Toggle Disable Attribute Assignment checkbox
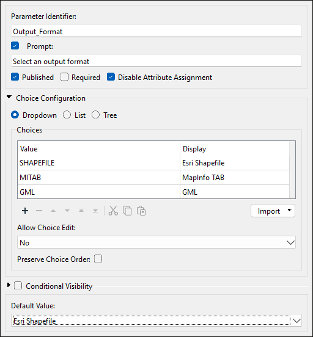Viewport: 313px width, 337px height. (x=111, y=77)
